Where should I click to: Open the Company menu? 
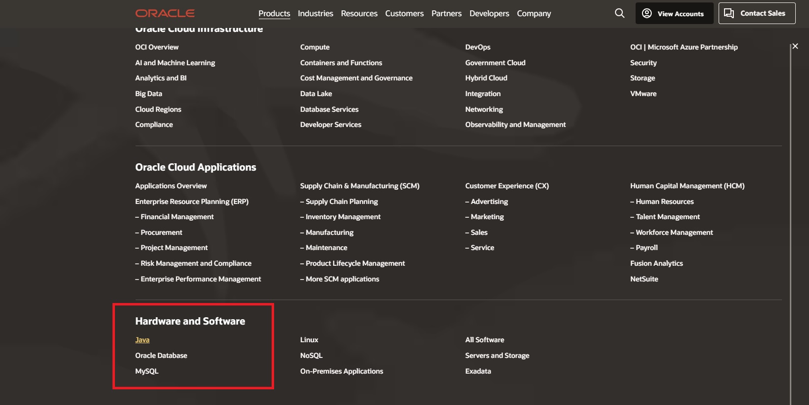click(534, 13)
